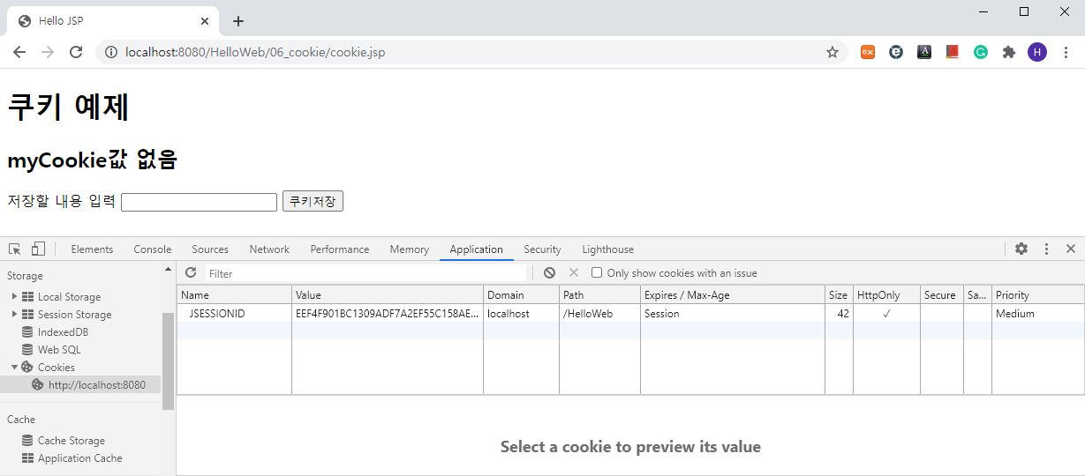
Task: Sort by Path column header
Action: click(x=599, y=295)
